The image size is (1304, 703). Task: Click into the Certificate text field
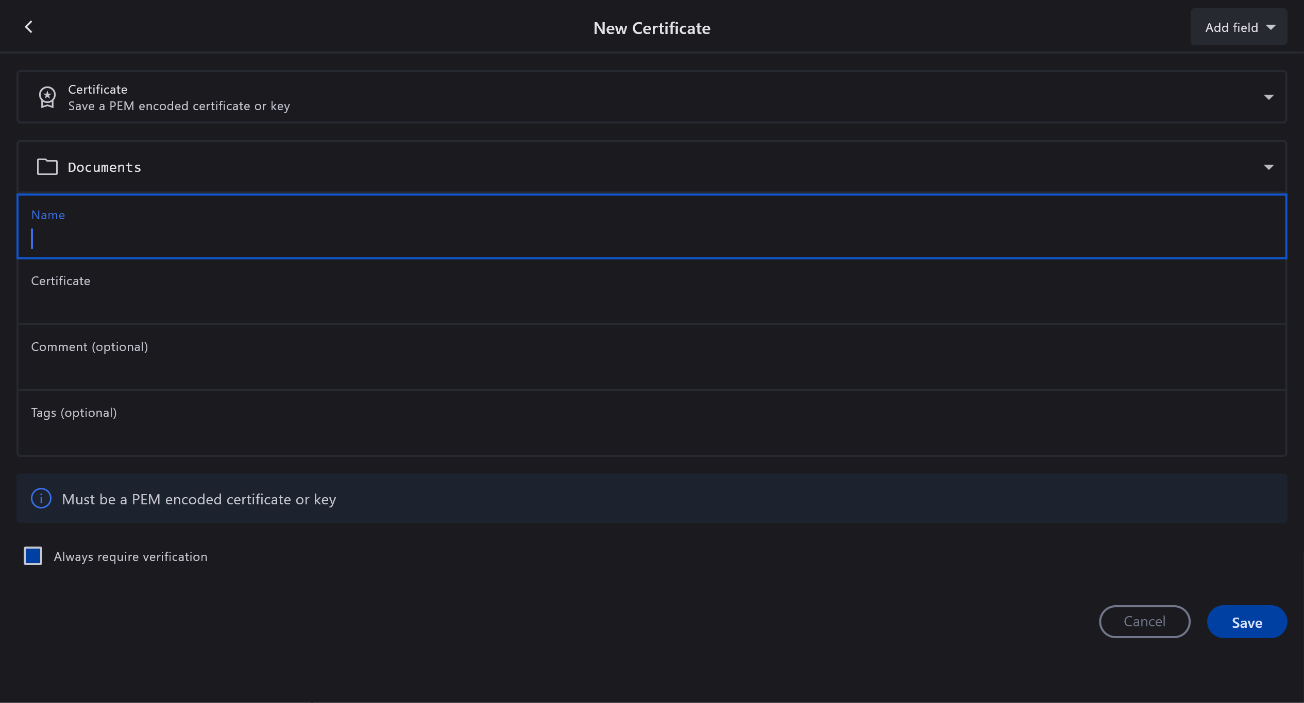(x=651, y=304)
